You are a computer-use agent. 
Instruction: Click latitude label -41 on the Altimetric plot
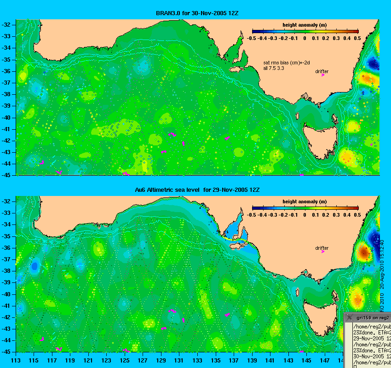(6, 305)
